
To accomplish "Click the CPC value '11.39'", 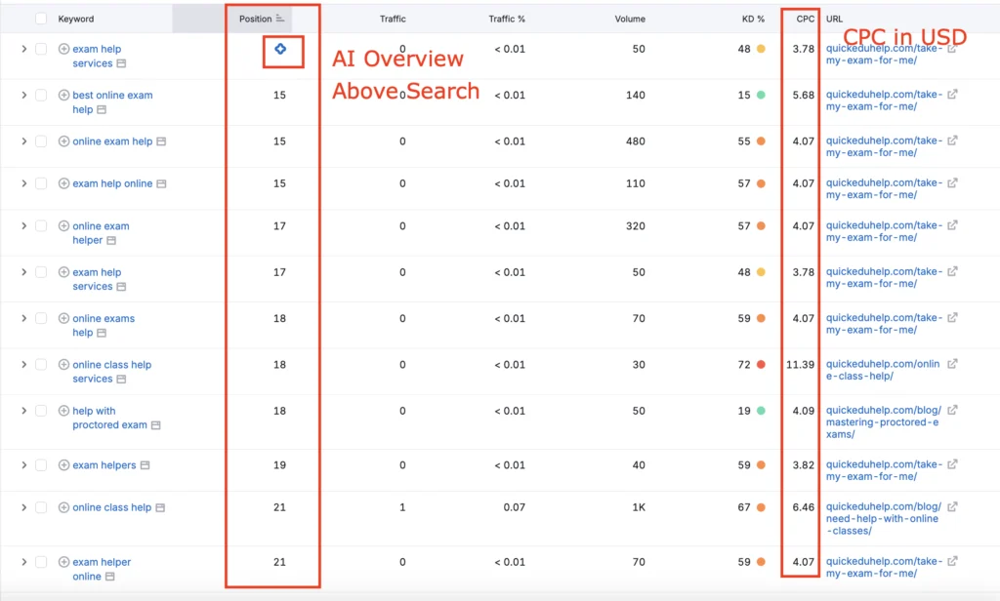I will [x=800, y=365].
